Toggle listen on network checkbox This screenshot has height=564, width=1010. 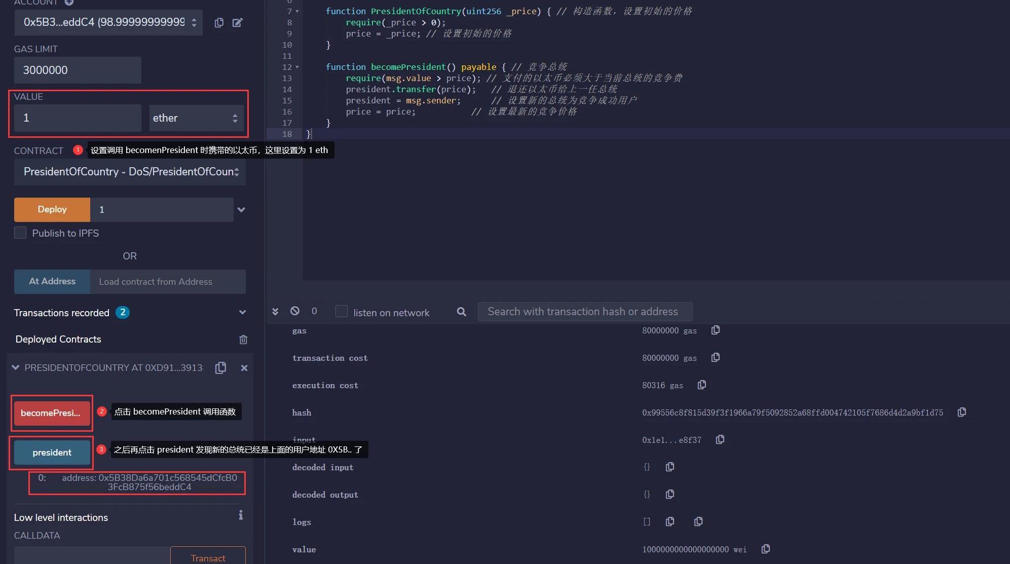point(342,312)
